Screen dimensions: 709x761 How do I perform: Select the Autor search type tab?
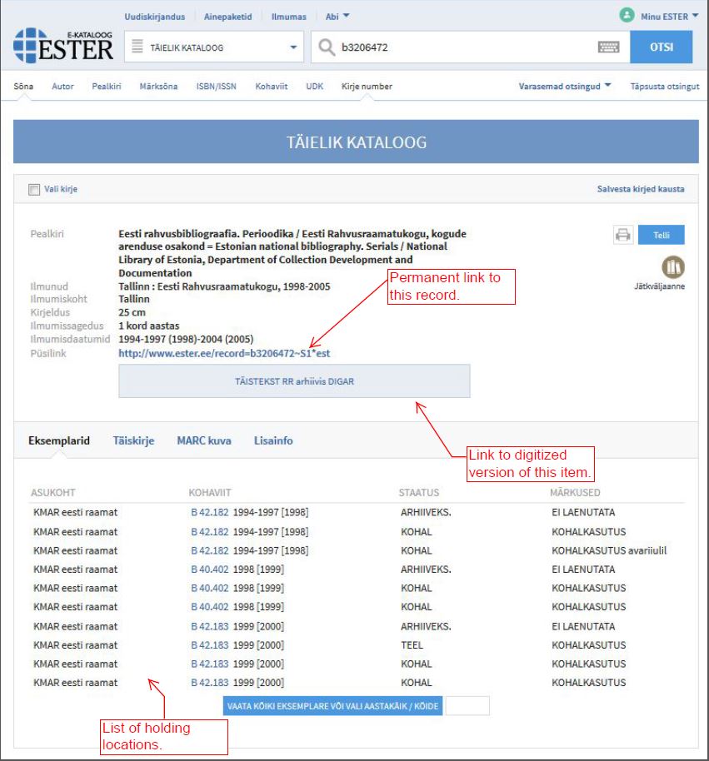pos(62,86)
